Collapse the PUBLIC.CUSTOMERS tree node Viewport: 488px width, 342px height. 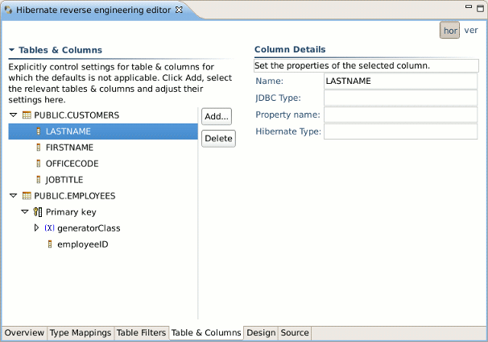pos(14,115)
